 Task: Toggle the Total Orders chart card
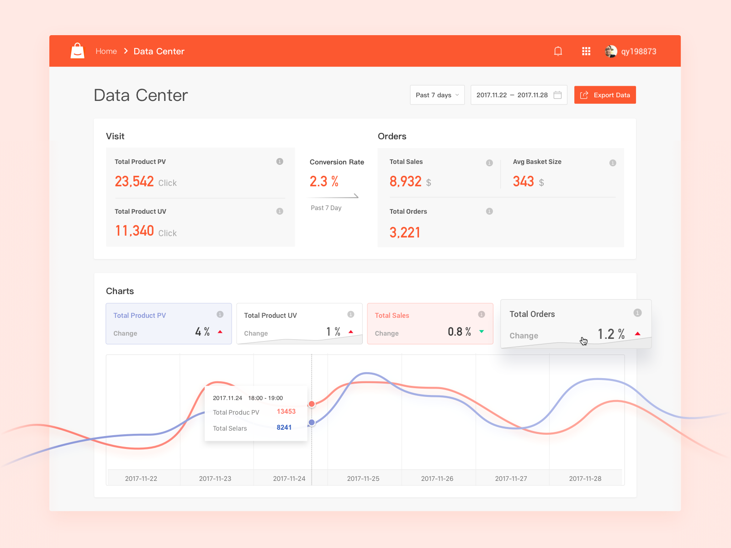click(576, 323)
